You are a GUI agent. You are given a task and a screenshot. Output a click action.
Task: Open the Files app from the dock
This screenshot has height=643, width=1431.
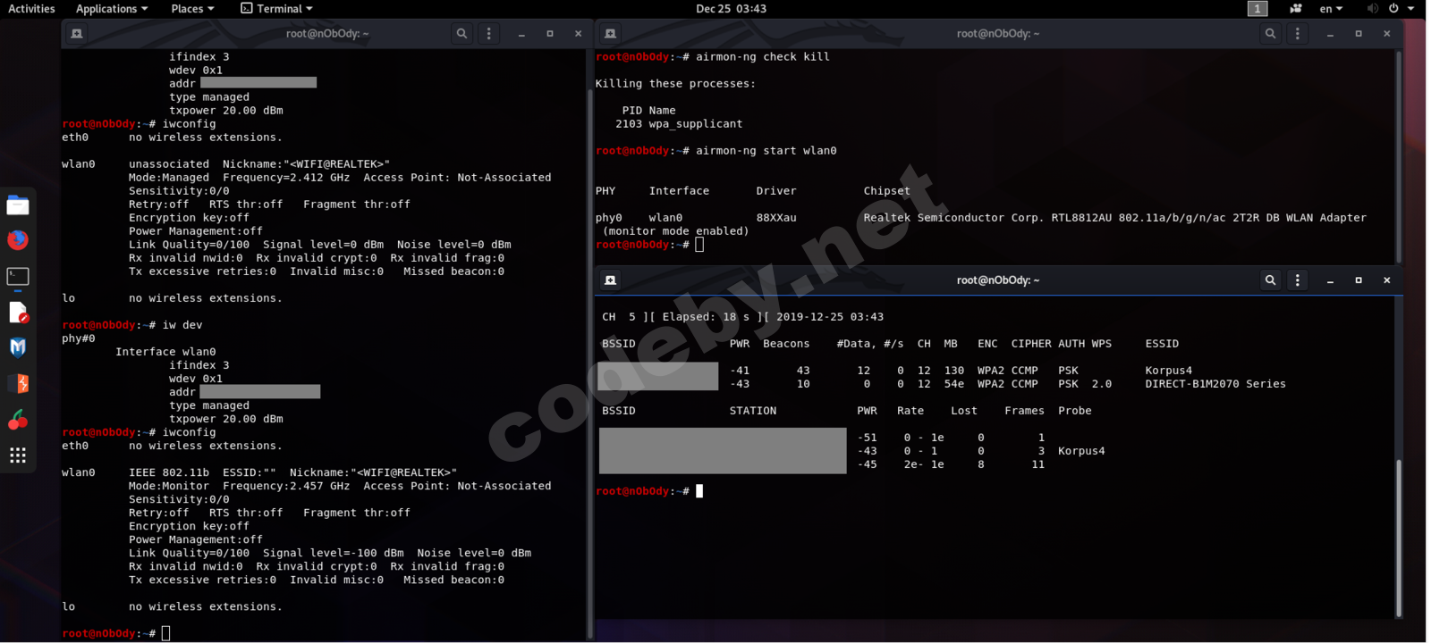coord(18,205)
